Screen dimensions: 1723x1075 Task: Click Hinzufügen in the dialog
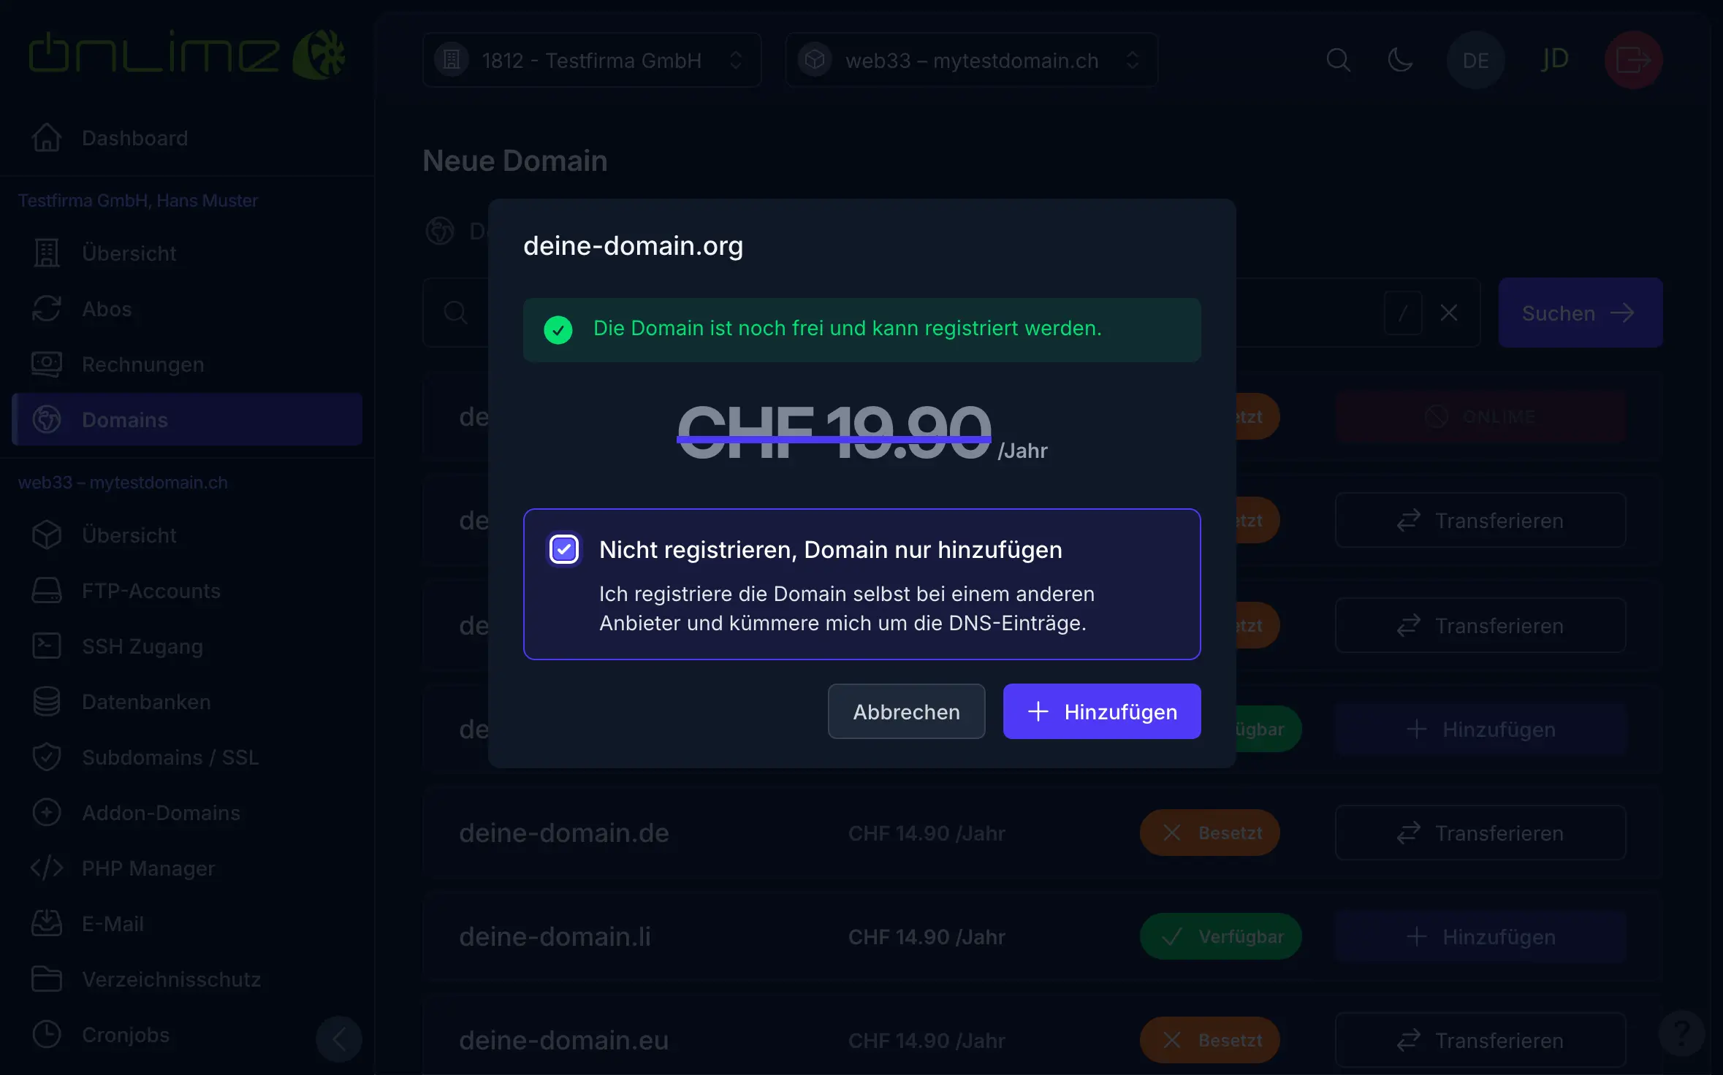1101,711
